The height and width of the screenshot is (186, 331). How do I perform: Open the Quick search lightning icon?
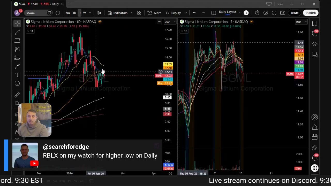(x=257, y=13)
